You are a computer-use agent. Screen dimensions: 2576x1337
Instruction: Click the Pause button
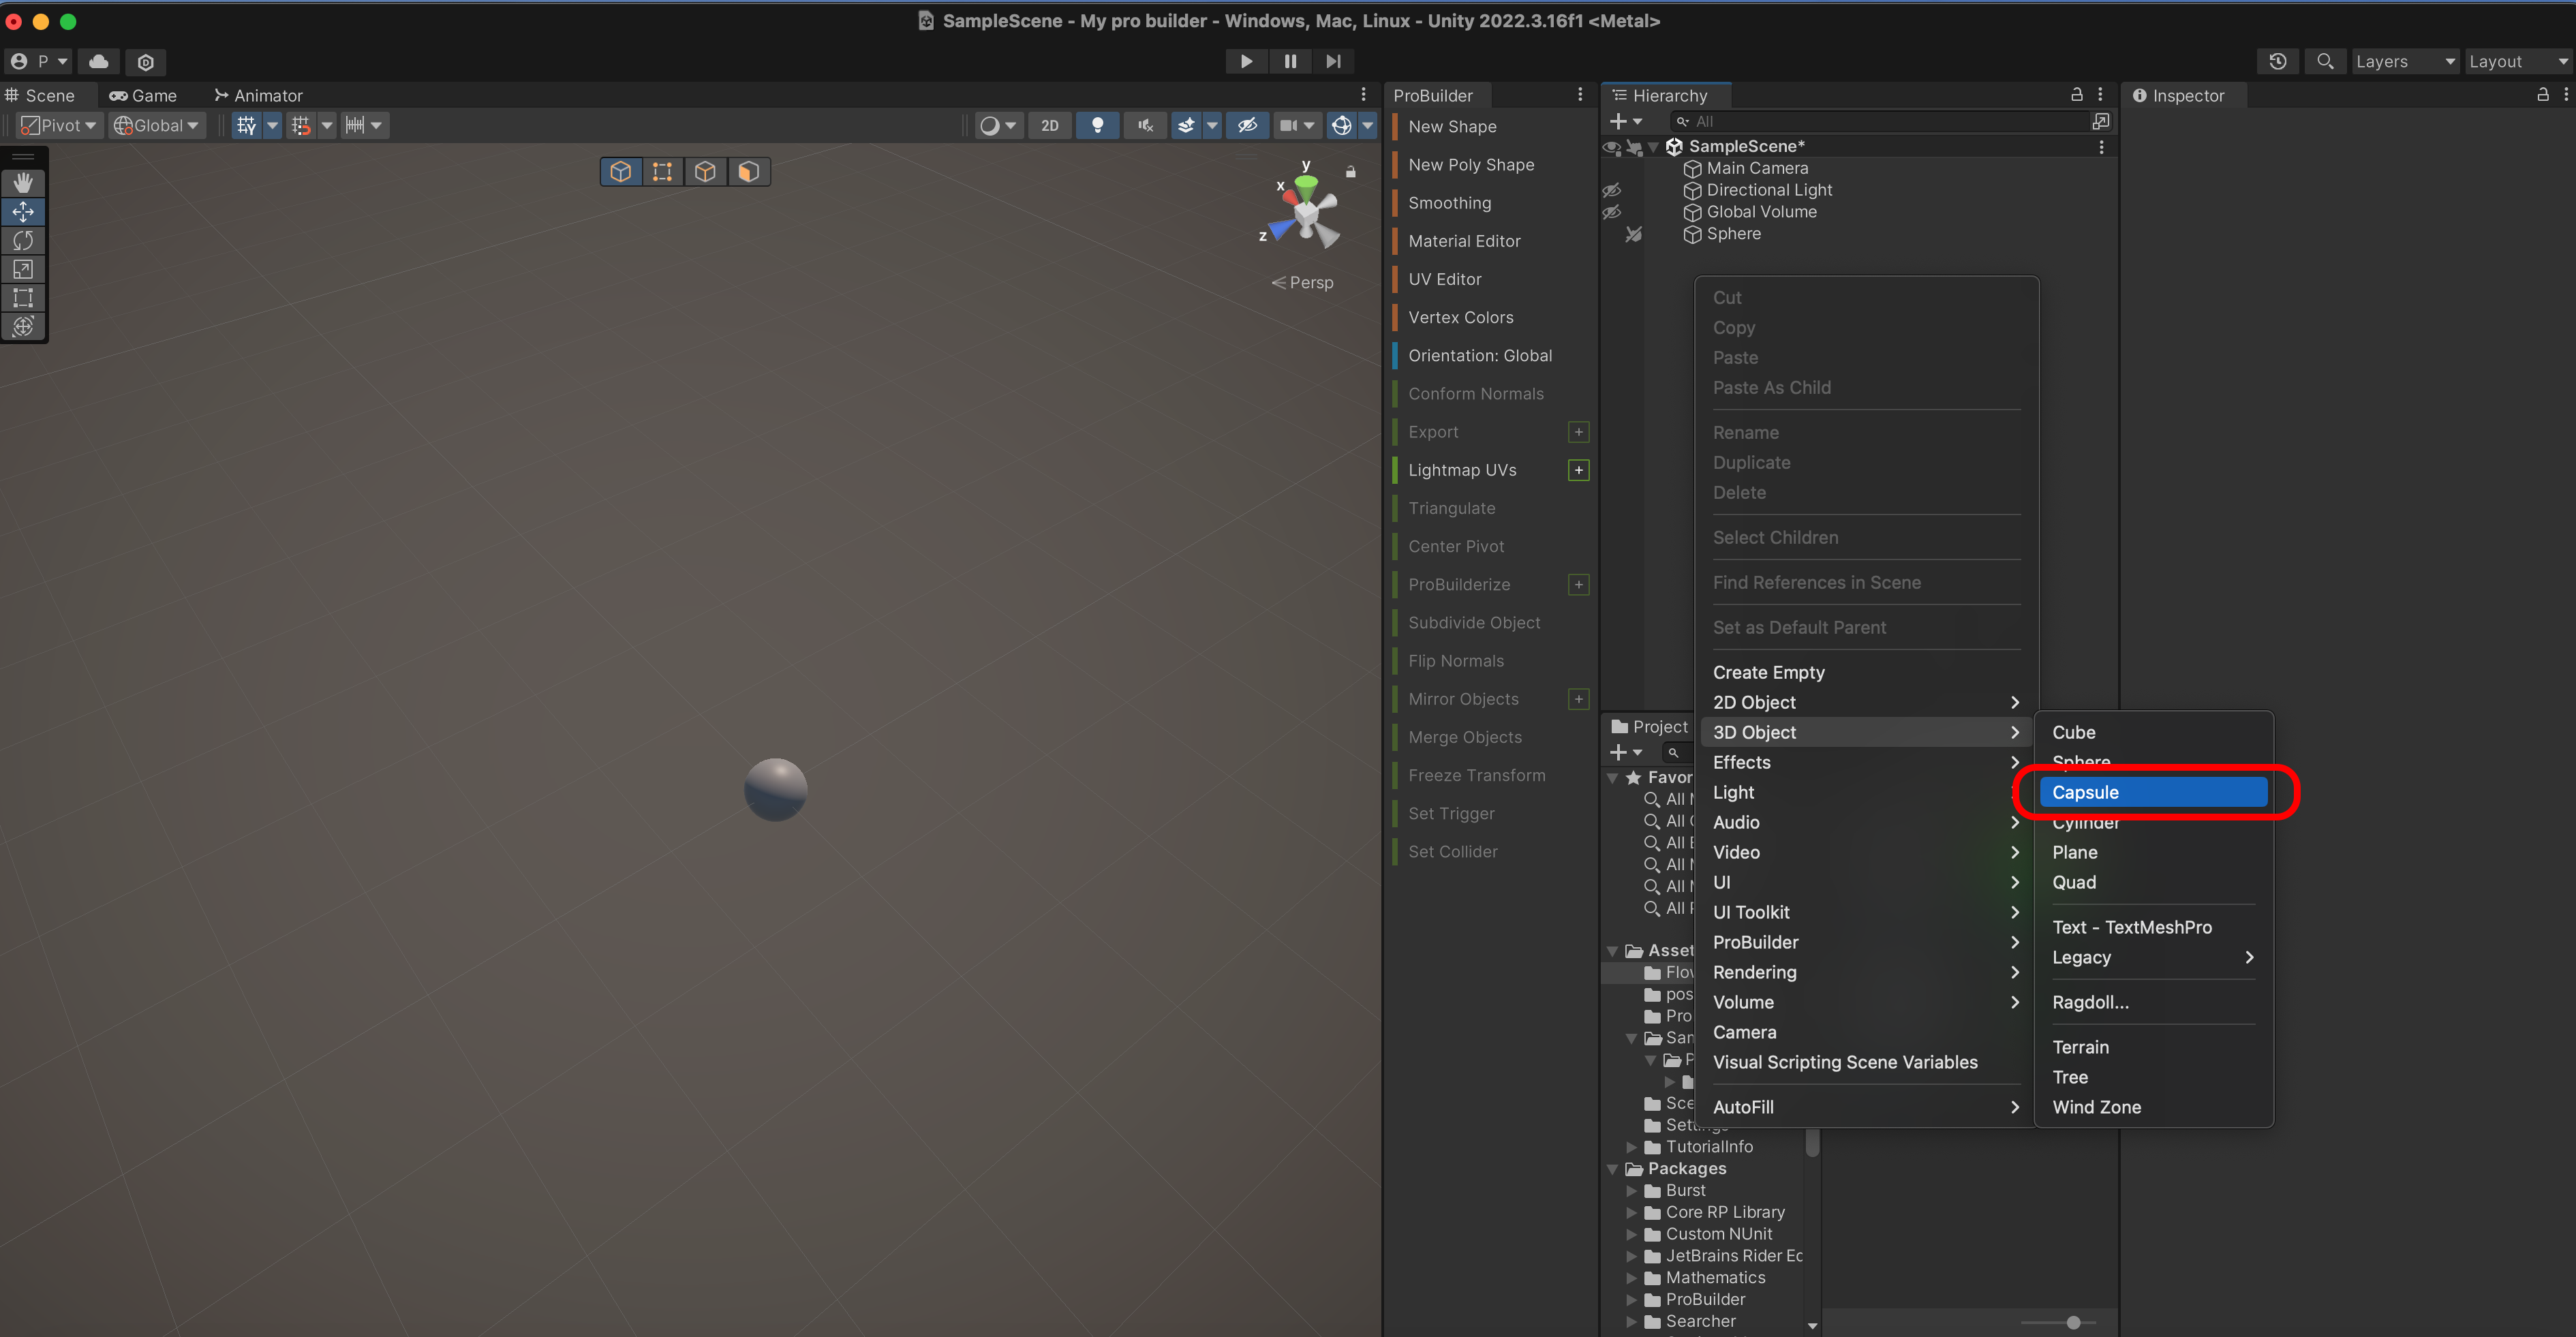pos(1290,61)
